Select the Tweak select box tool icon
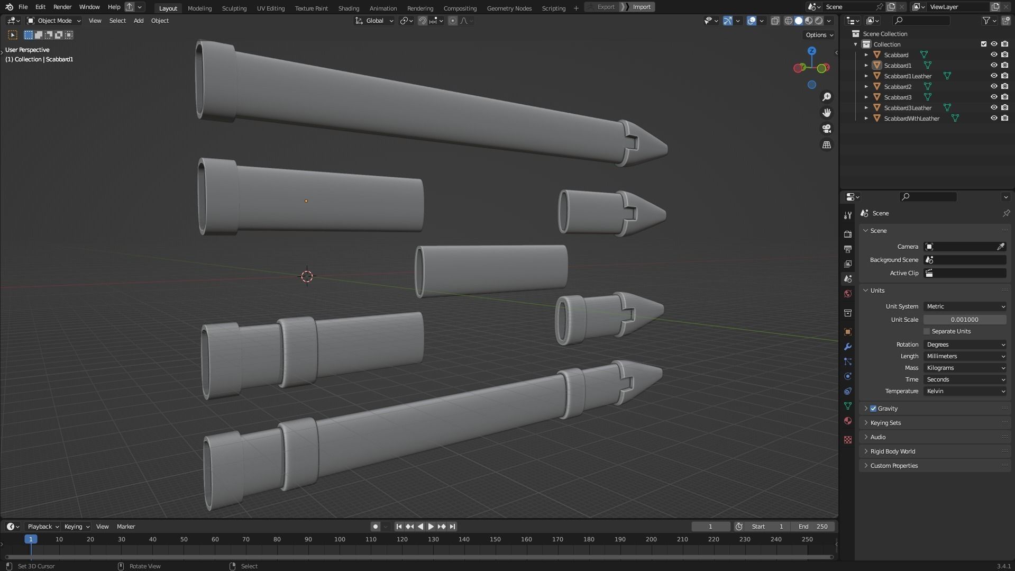 [13, 35]
